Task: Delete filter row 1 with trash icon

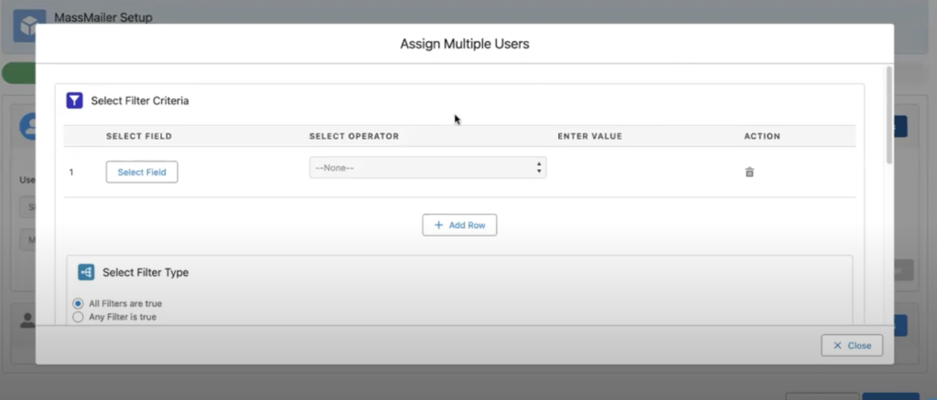Action: click(749, 173)
